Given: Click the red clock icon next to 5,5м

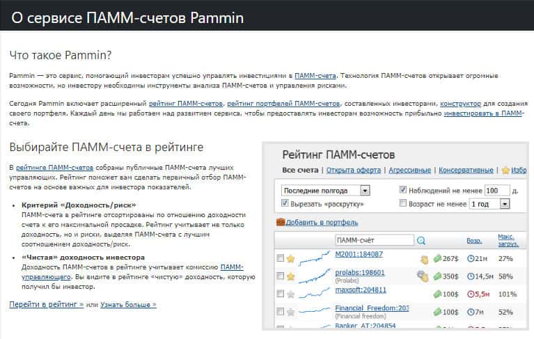Looking at the screenshot, I should (x=471, y=294).
